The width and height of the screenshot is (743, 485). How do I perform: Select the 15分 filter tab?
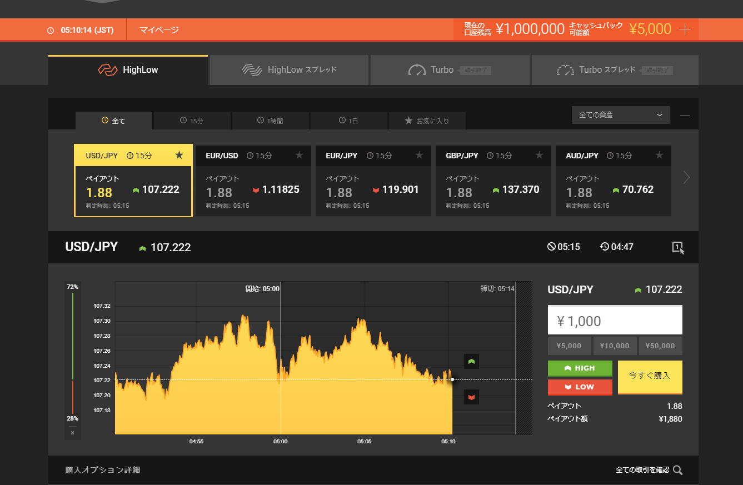pyautogui.click(x=192, y=121)
